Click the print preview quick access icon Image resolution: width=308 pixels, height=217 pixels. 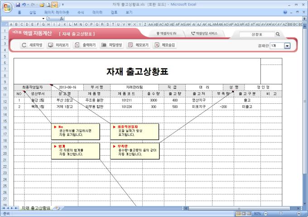pos(48,5)
